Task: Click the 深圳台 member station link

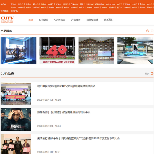Action: (13, 4)
